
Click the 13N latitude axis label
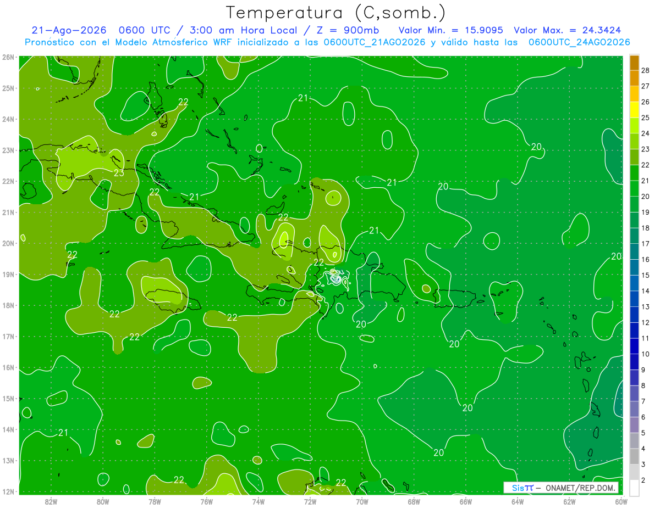[x=8, y=461]
